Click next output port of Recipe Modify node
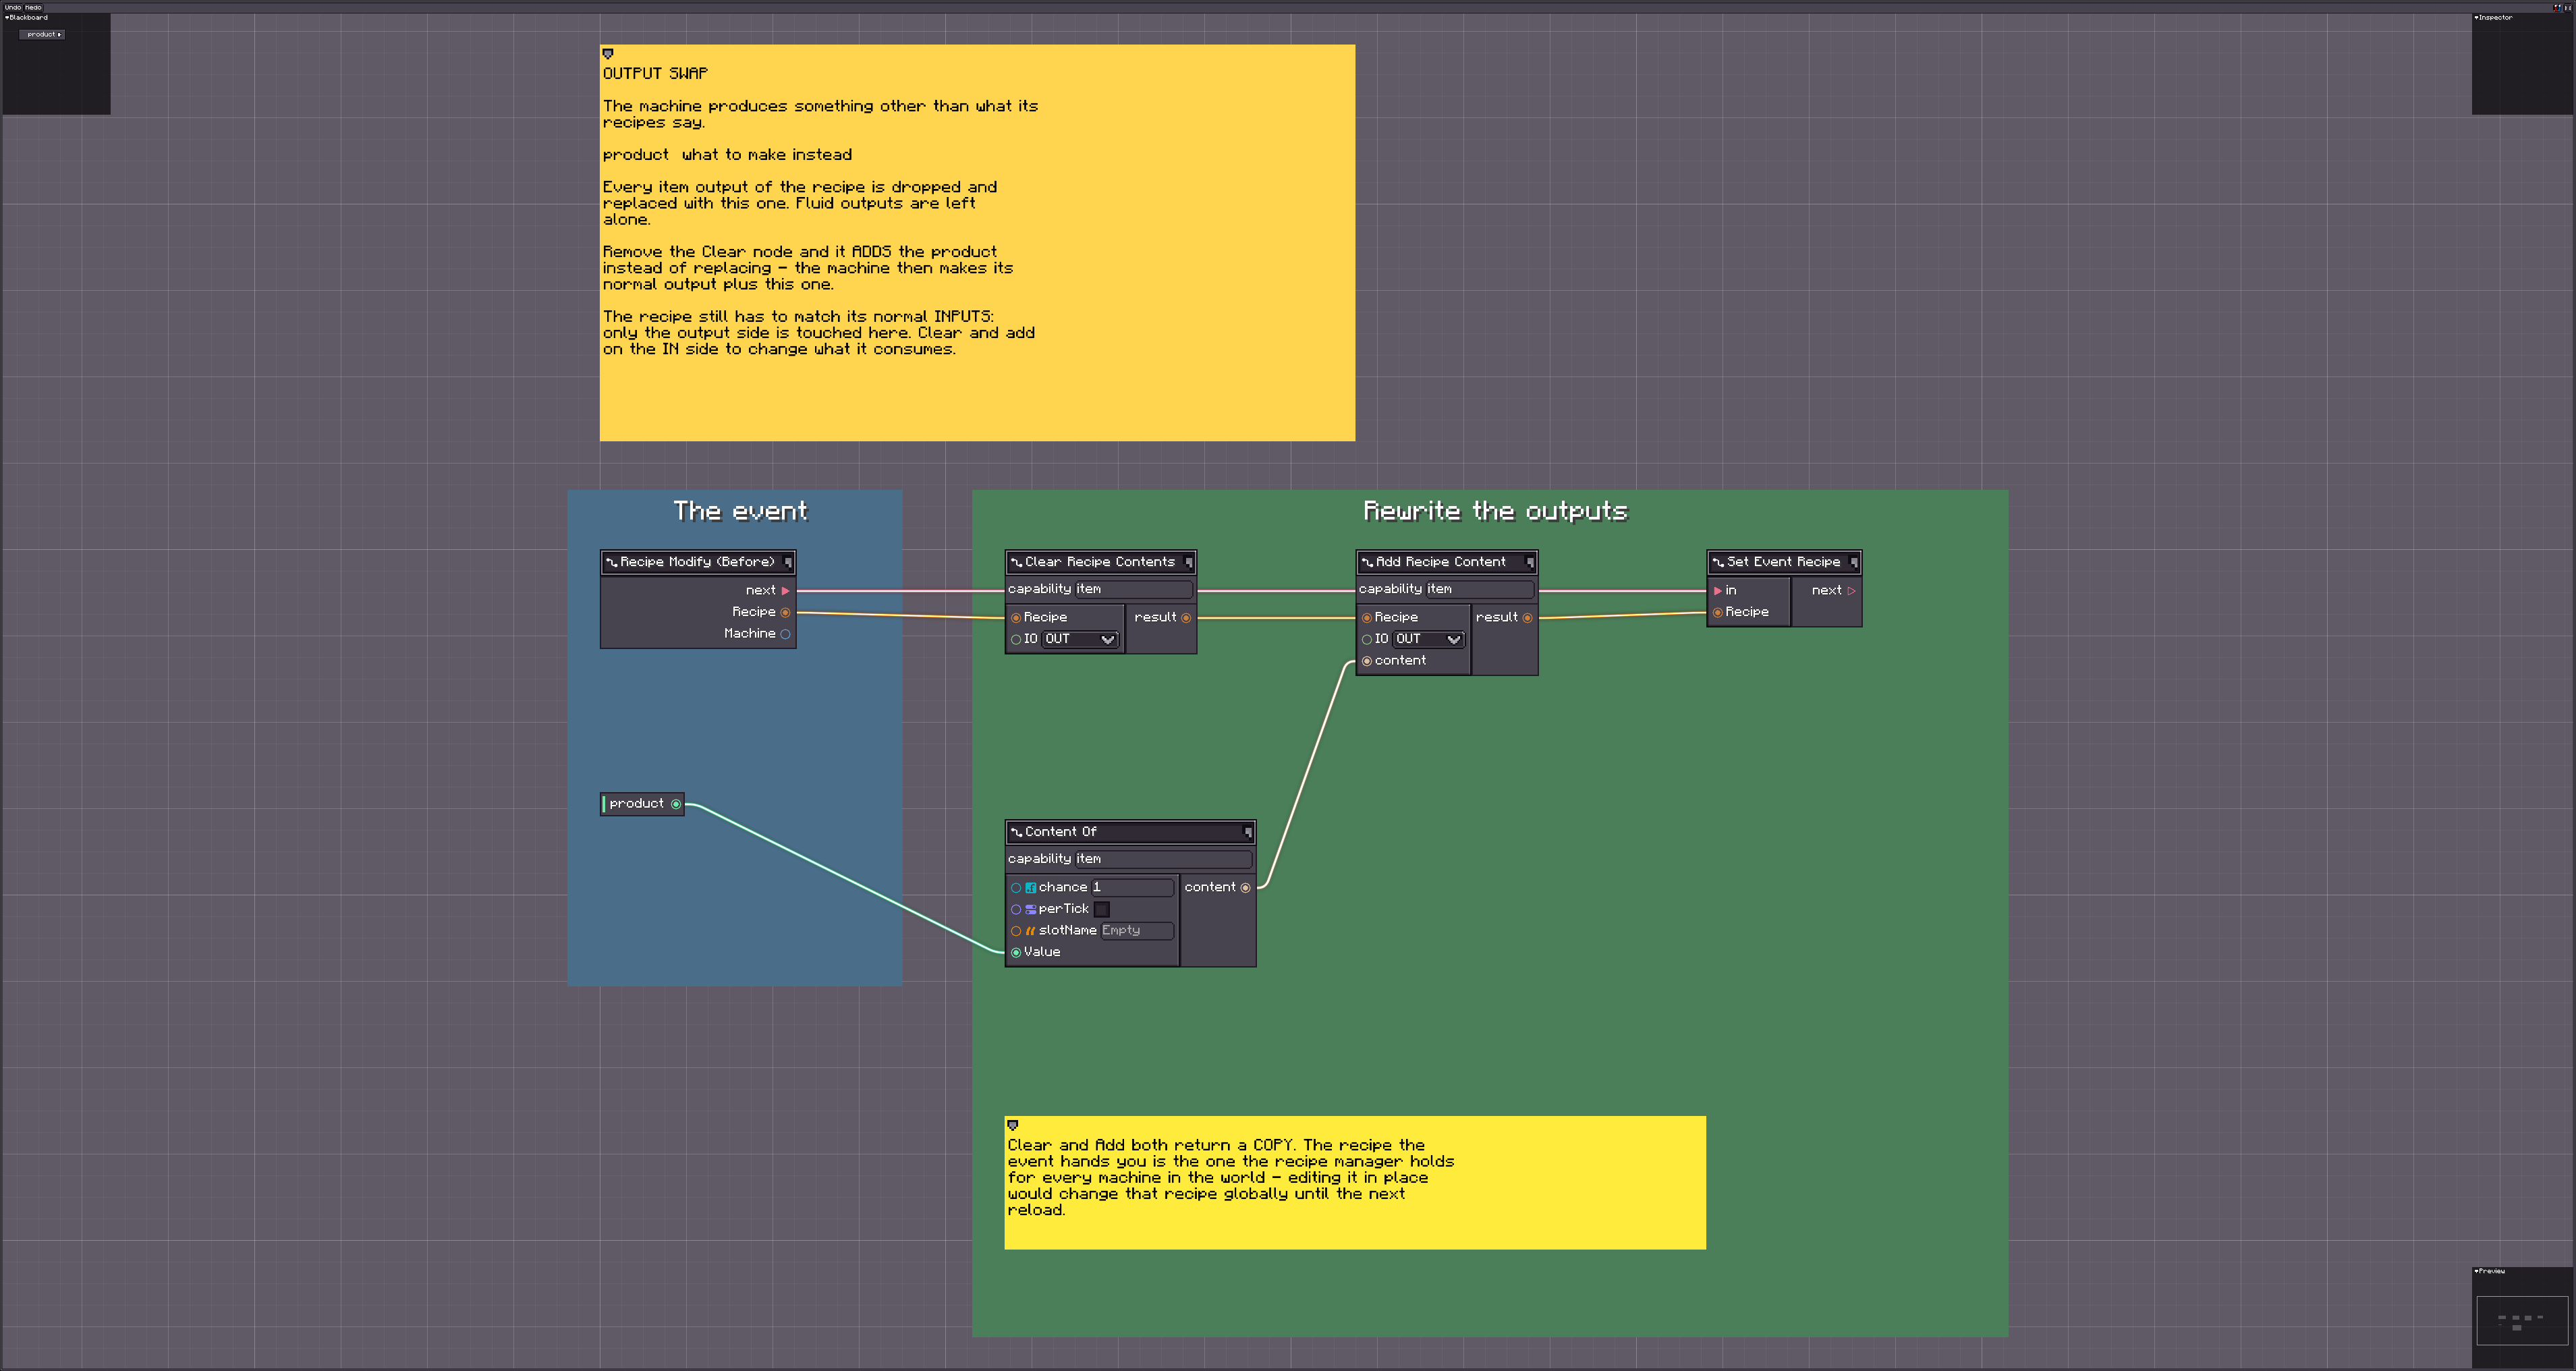Image resolution: width=2576 pixels, height=1371 pixels. [x=785, y=591]
